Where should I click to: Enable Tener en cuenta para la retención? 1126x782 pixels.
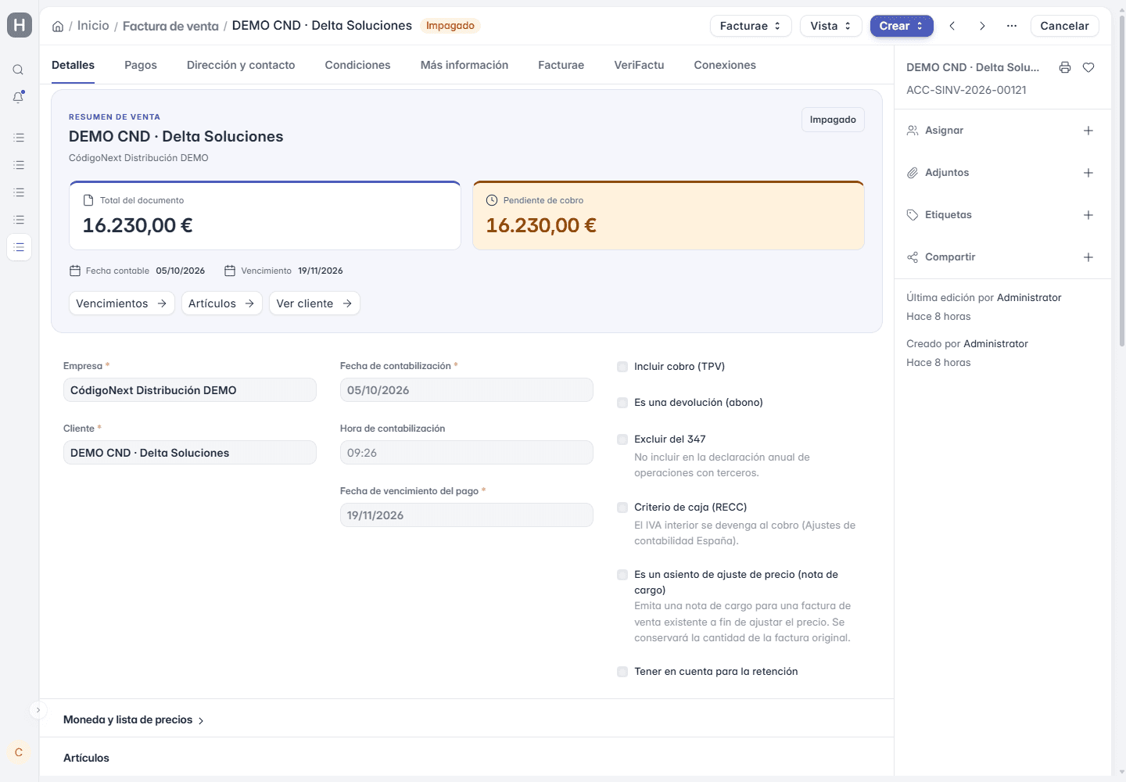pos(622,672)
